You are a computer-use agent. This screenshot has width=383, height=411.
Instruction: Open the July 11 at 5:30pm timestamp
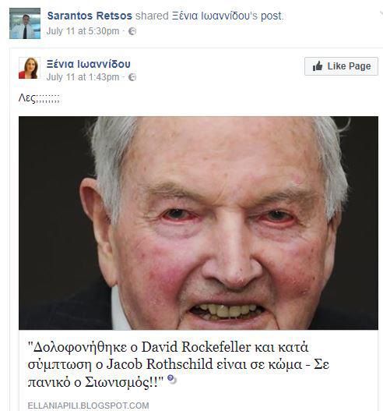pos(83,31)
